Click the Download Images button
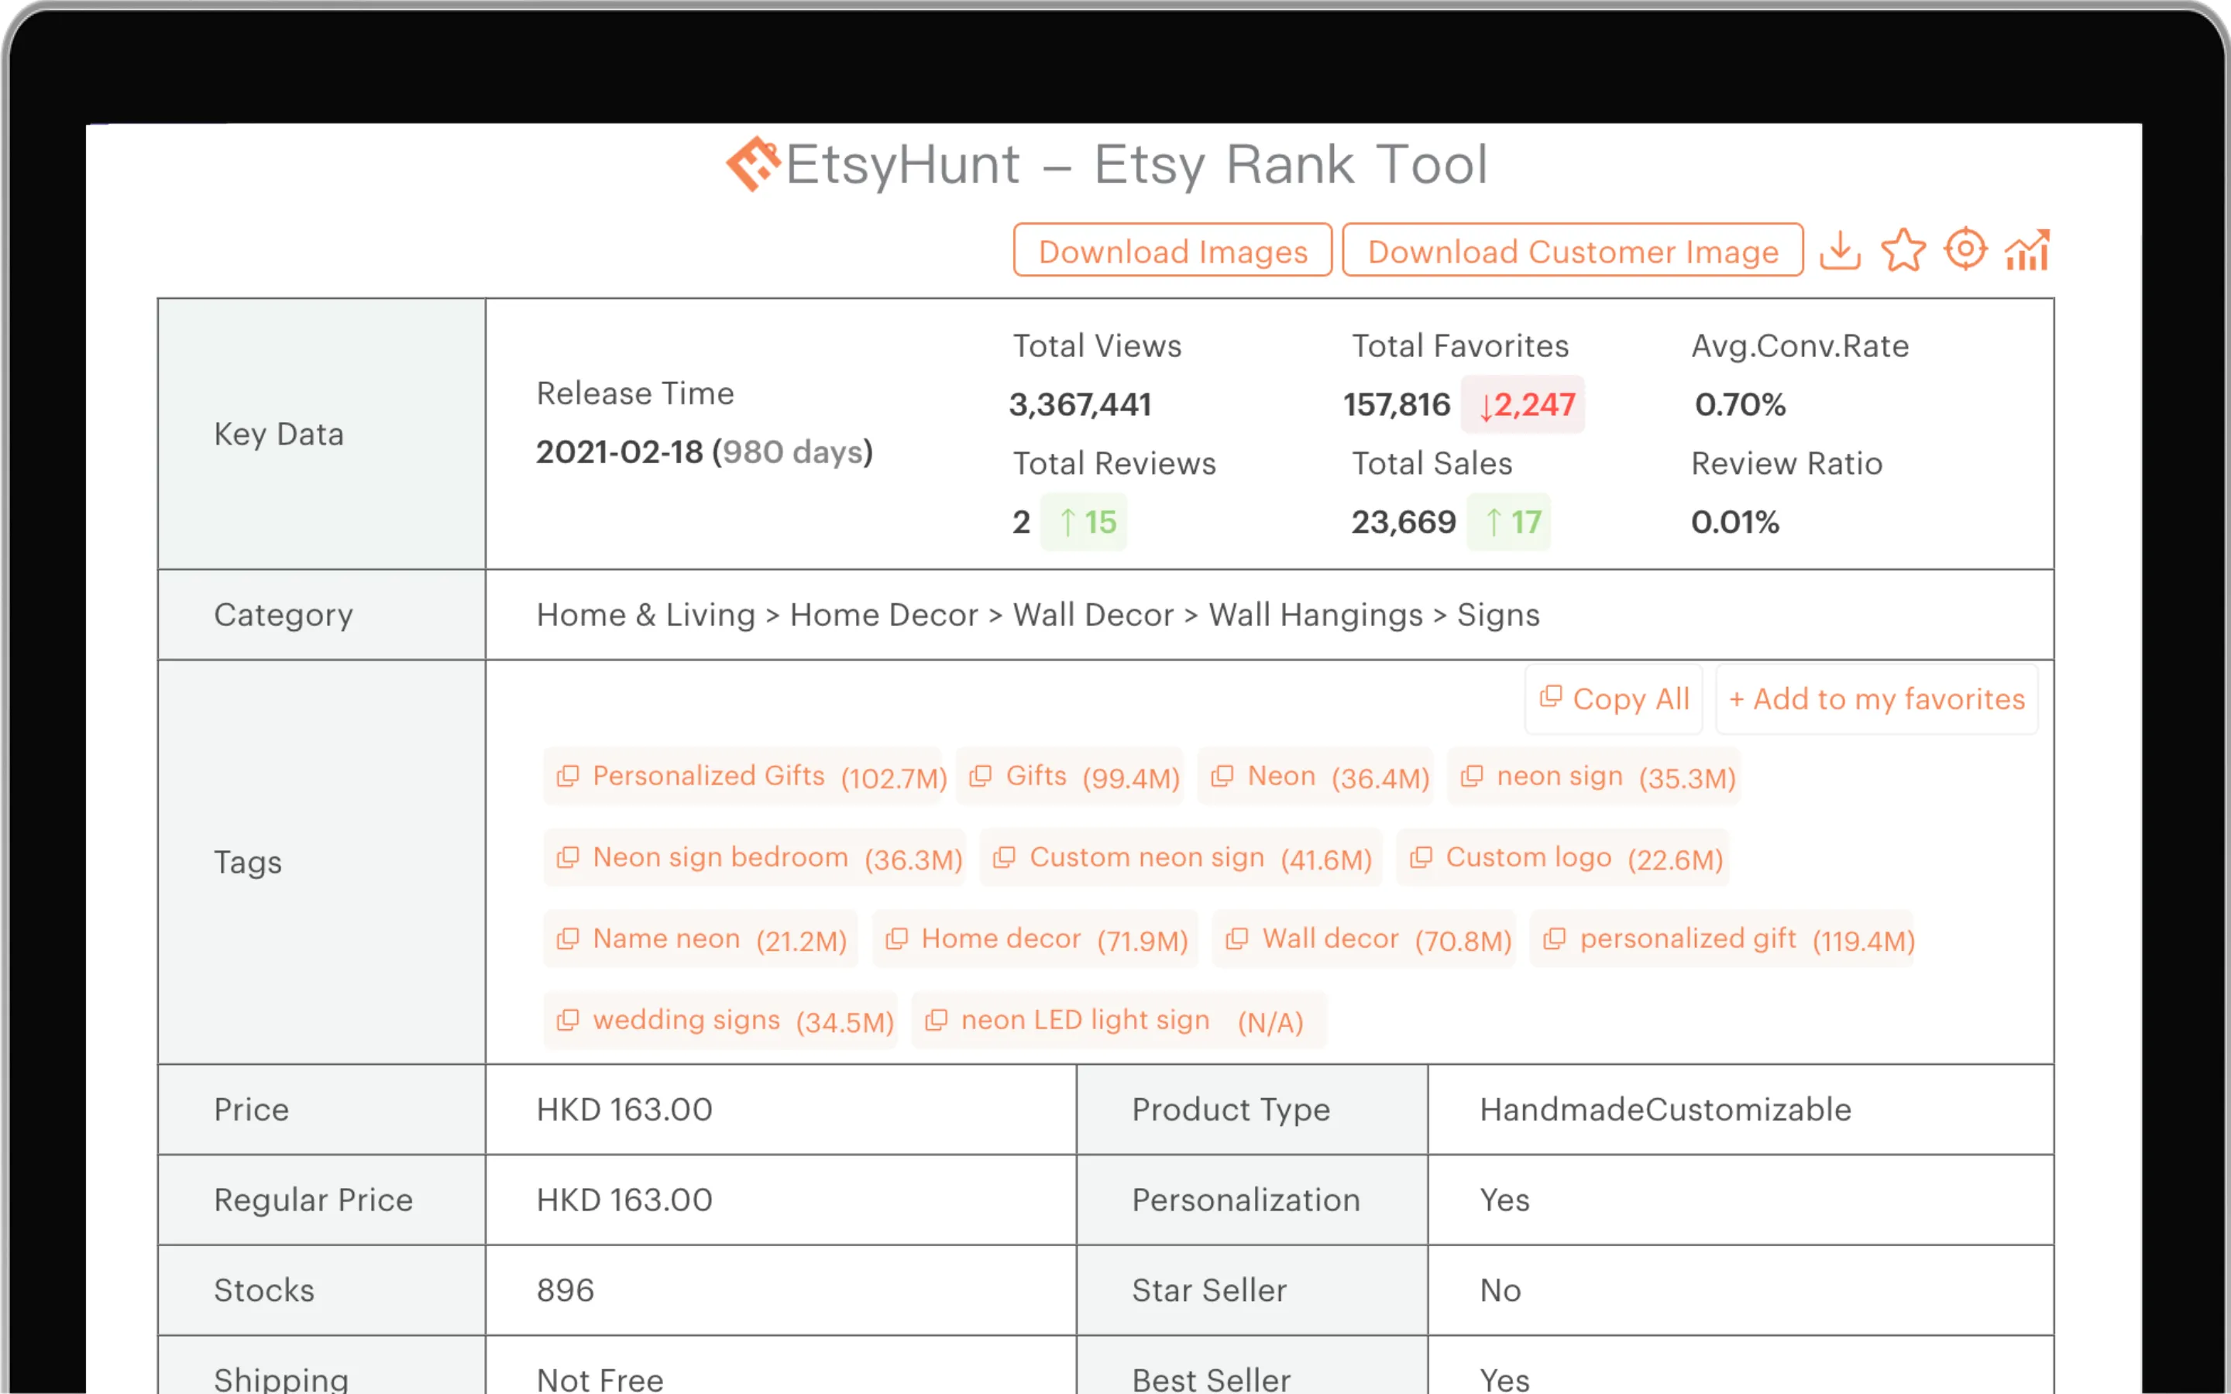The image size is (2231, 1394). (x=1173, y=250)
